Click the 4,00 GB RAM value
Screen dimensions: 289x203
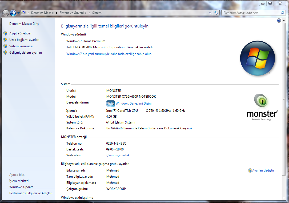(x=111, y=117)
